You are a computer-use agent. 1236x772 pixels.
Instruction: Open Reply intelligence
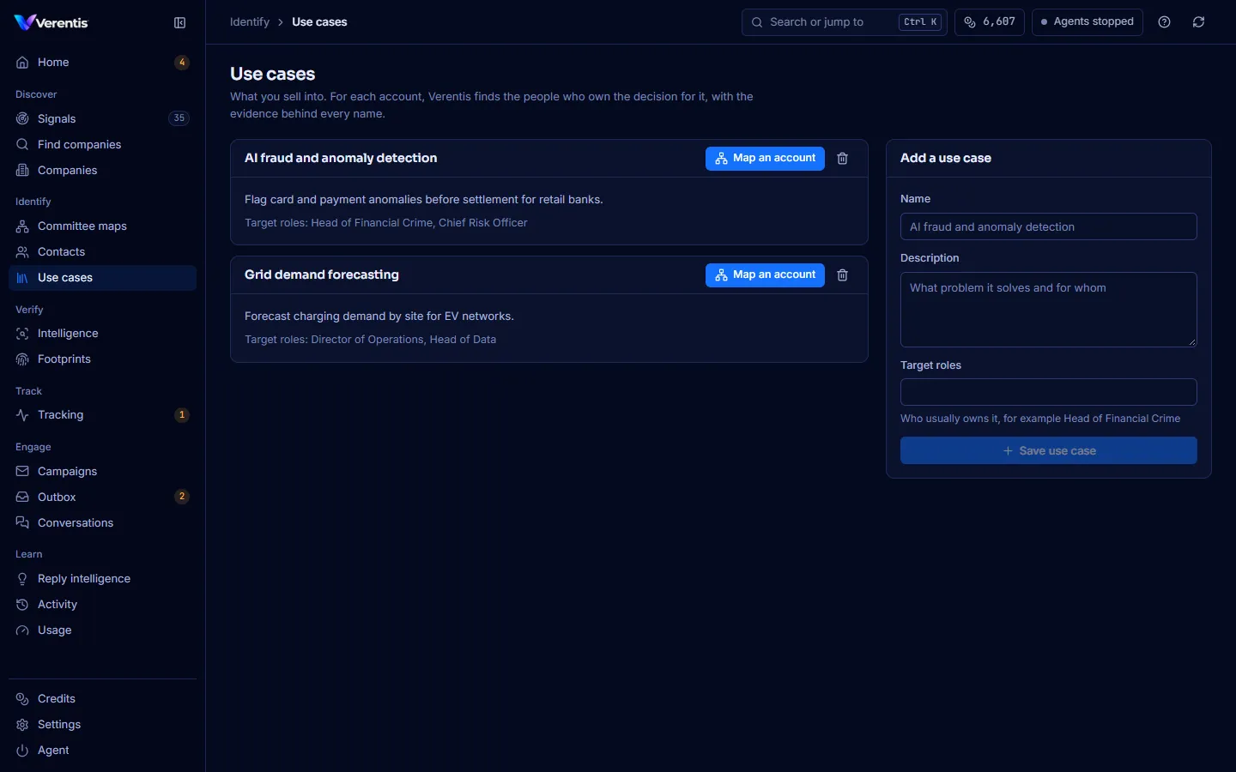[102, 579]
